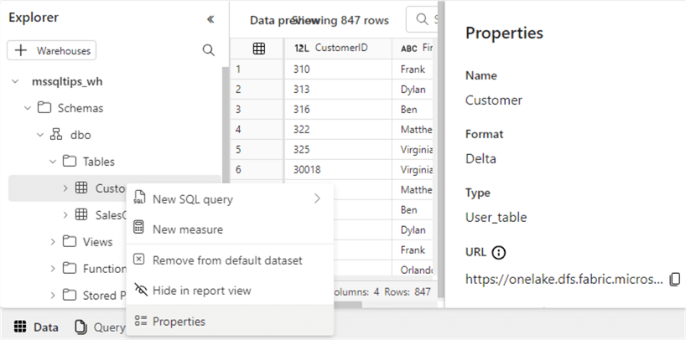Select Hide in report view option
The image size is (686, 340).
click(201, 291)
